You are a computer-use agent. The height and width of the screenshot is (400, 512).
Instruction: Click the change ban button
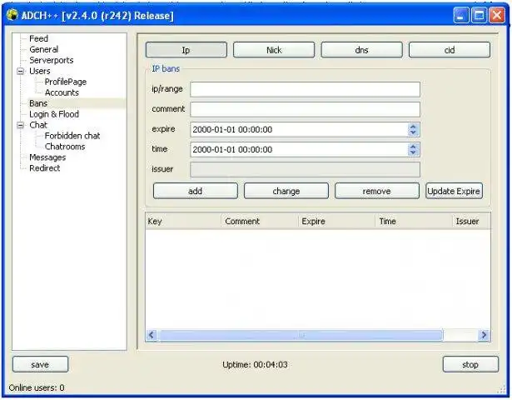(x=286, y=191)
